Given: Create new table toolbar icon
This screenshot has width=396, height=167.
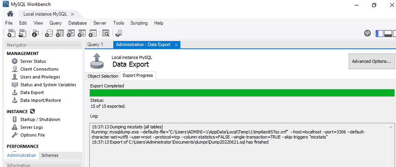Looking at the screenshot, I should [60, 33].
